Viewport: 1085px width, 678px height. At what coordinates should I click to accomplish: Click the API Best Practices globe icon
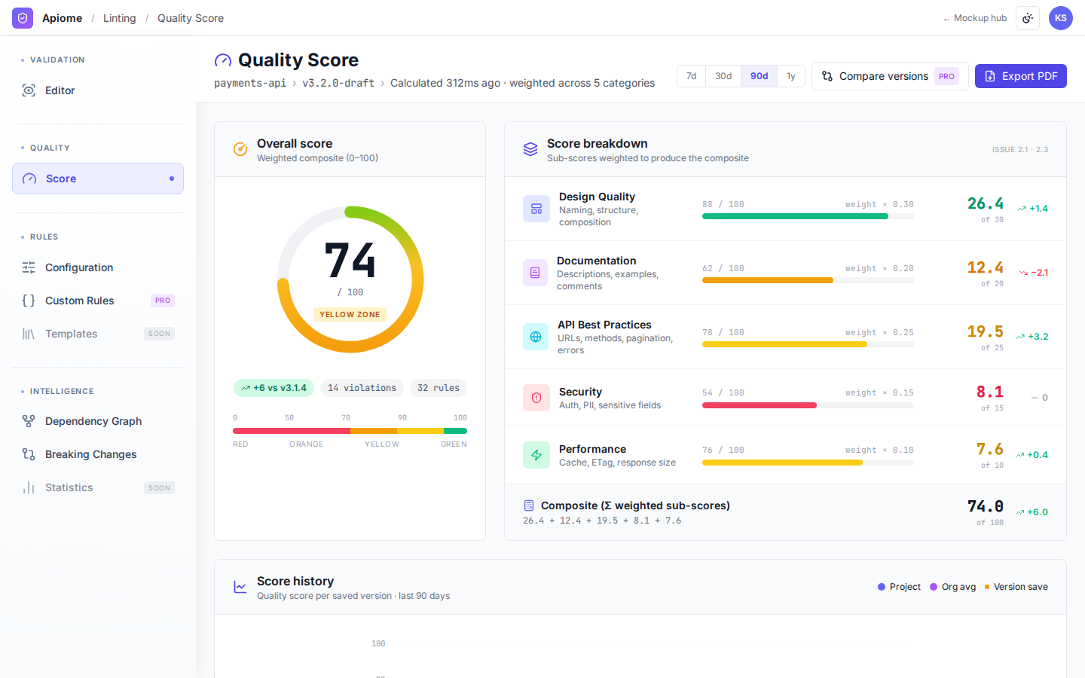(x=536, y=337)
